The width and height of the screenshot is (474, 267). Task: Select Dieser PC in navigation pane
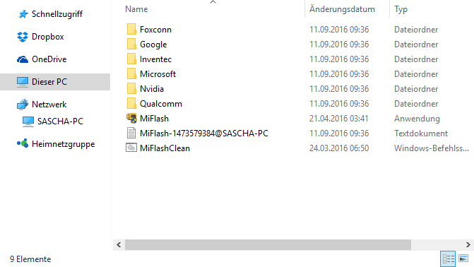[49, 82]
